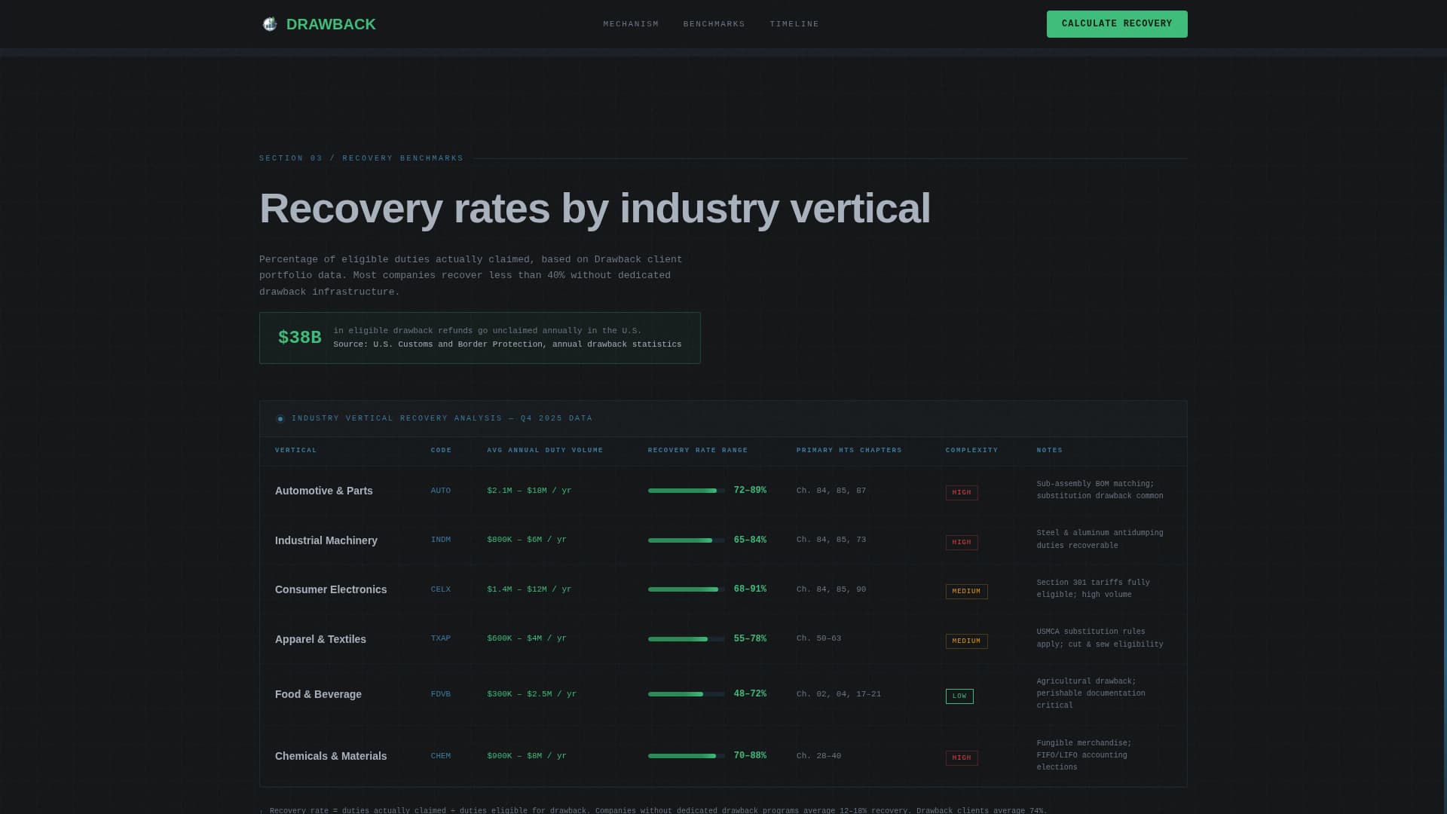This screenshot has height=814, width=1447.
Task: Click the CHEM vertical code
Action: (x=441, y=756)
